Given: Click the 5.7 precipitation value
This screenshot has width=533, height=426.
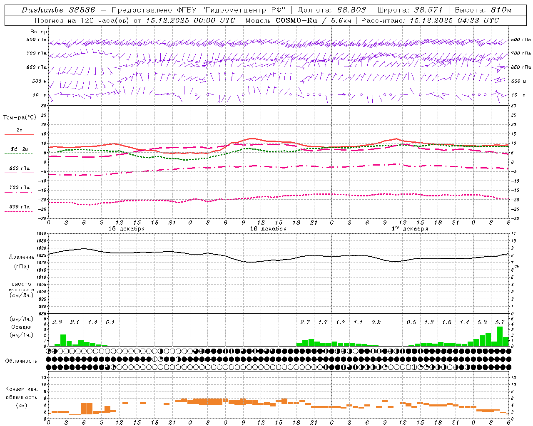Looking at the screenshot, I should point(500,322).
